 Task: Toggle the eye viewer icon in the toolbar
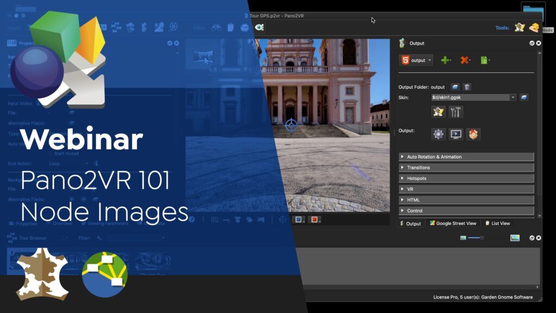click(x=259, y=27)
